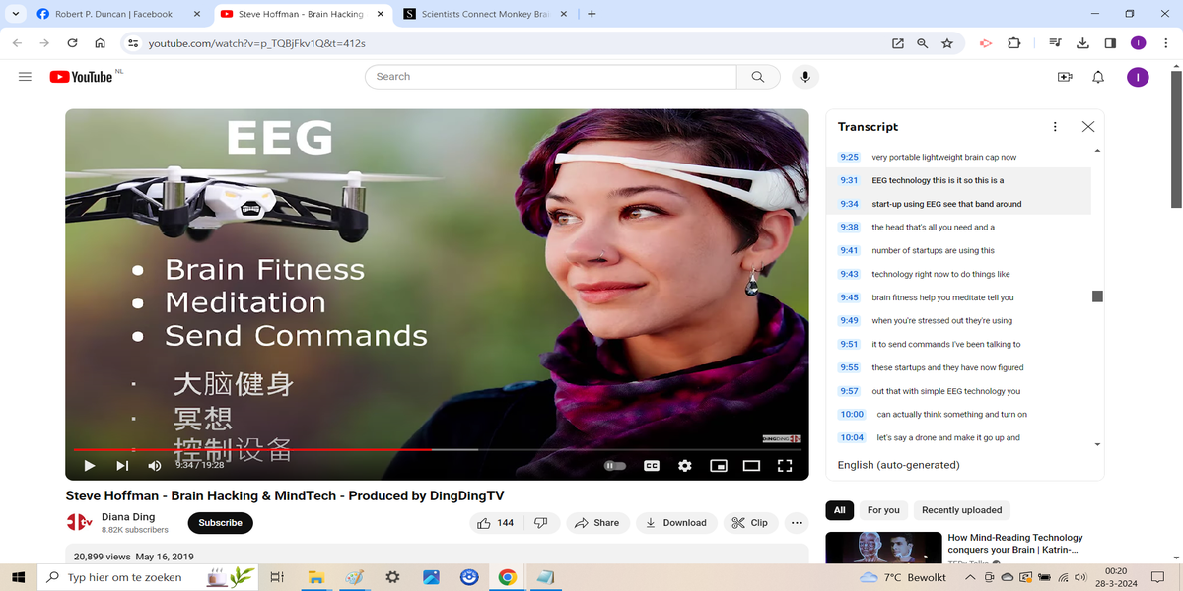
Task: Click the transcript scrollbar thumb
Action: (1097, 296)
